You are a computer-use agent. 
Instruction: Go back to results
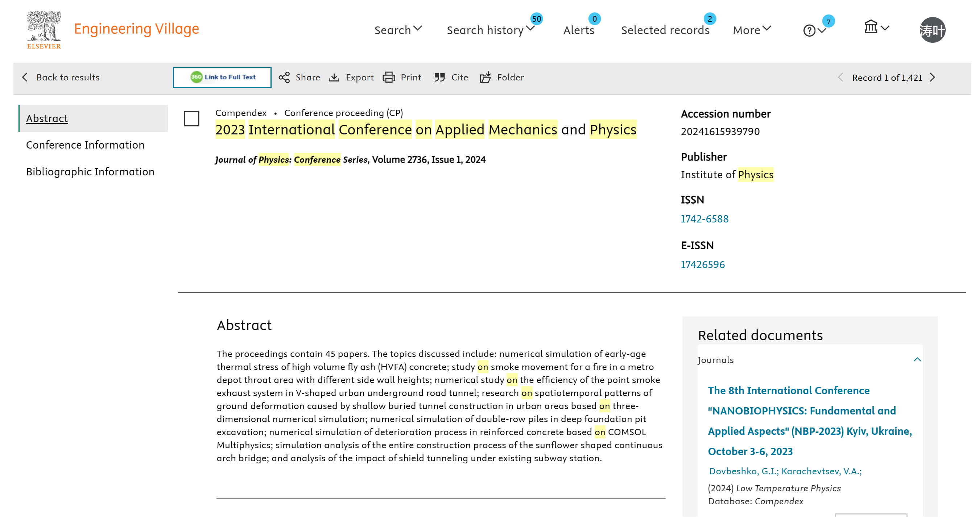[61, 77]
